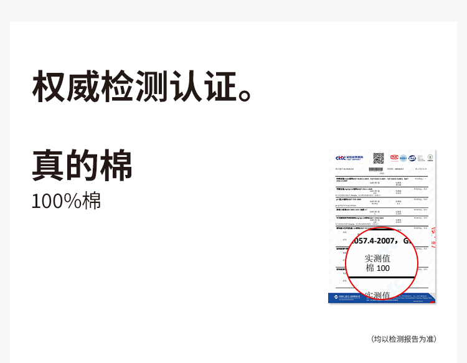The image size is (467, 363).
Task: Click the red MA certification mark
Action: click(x=394, y=158)
